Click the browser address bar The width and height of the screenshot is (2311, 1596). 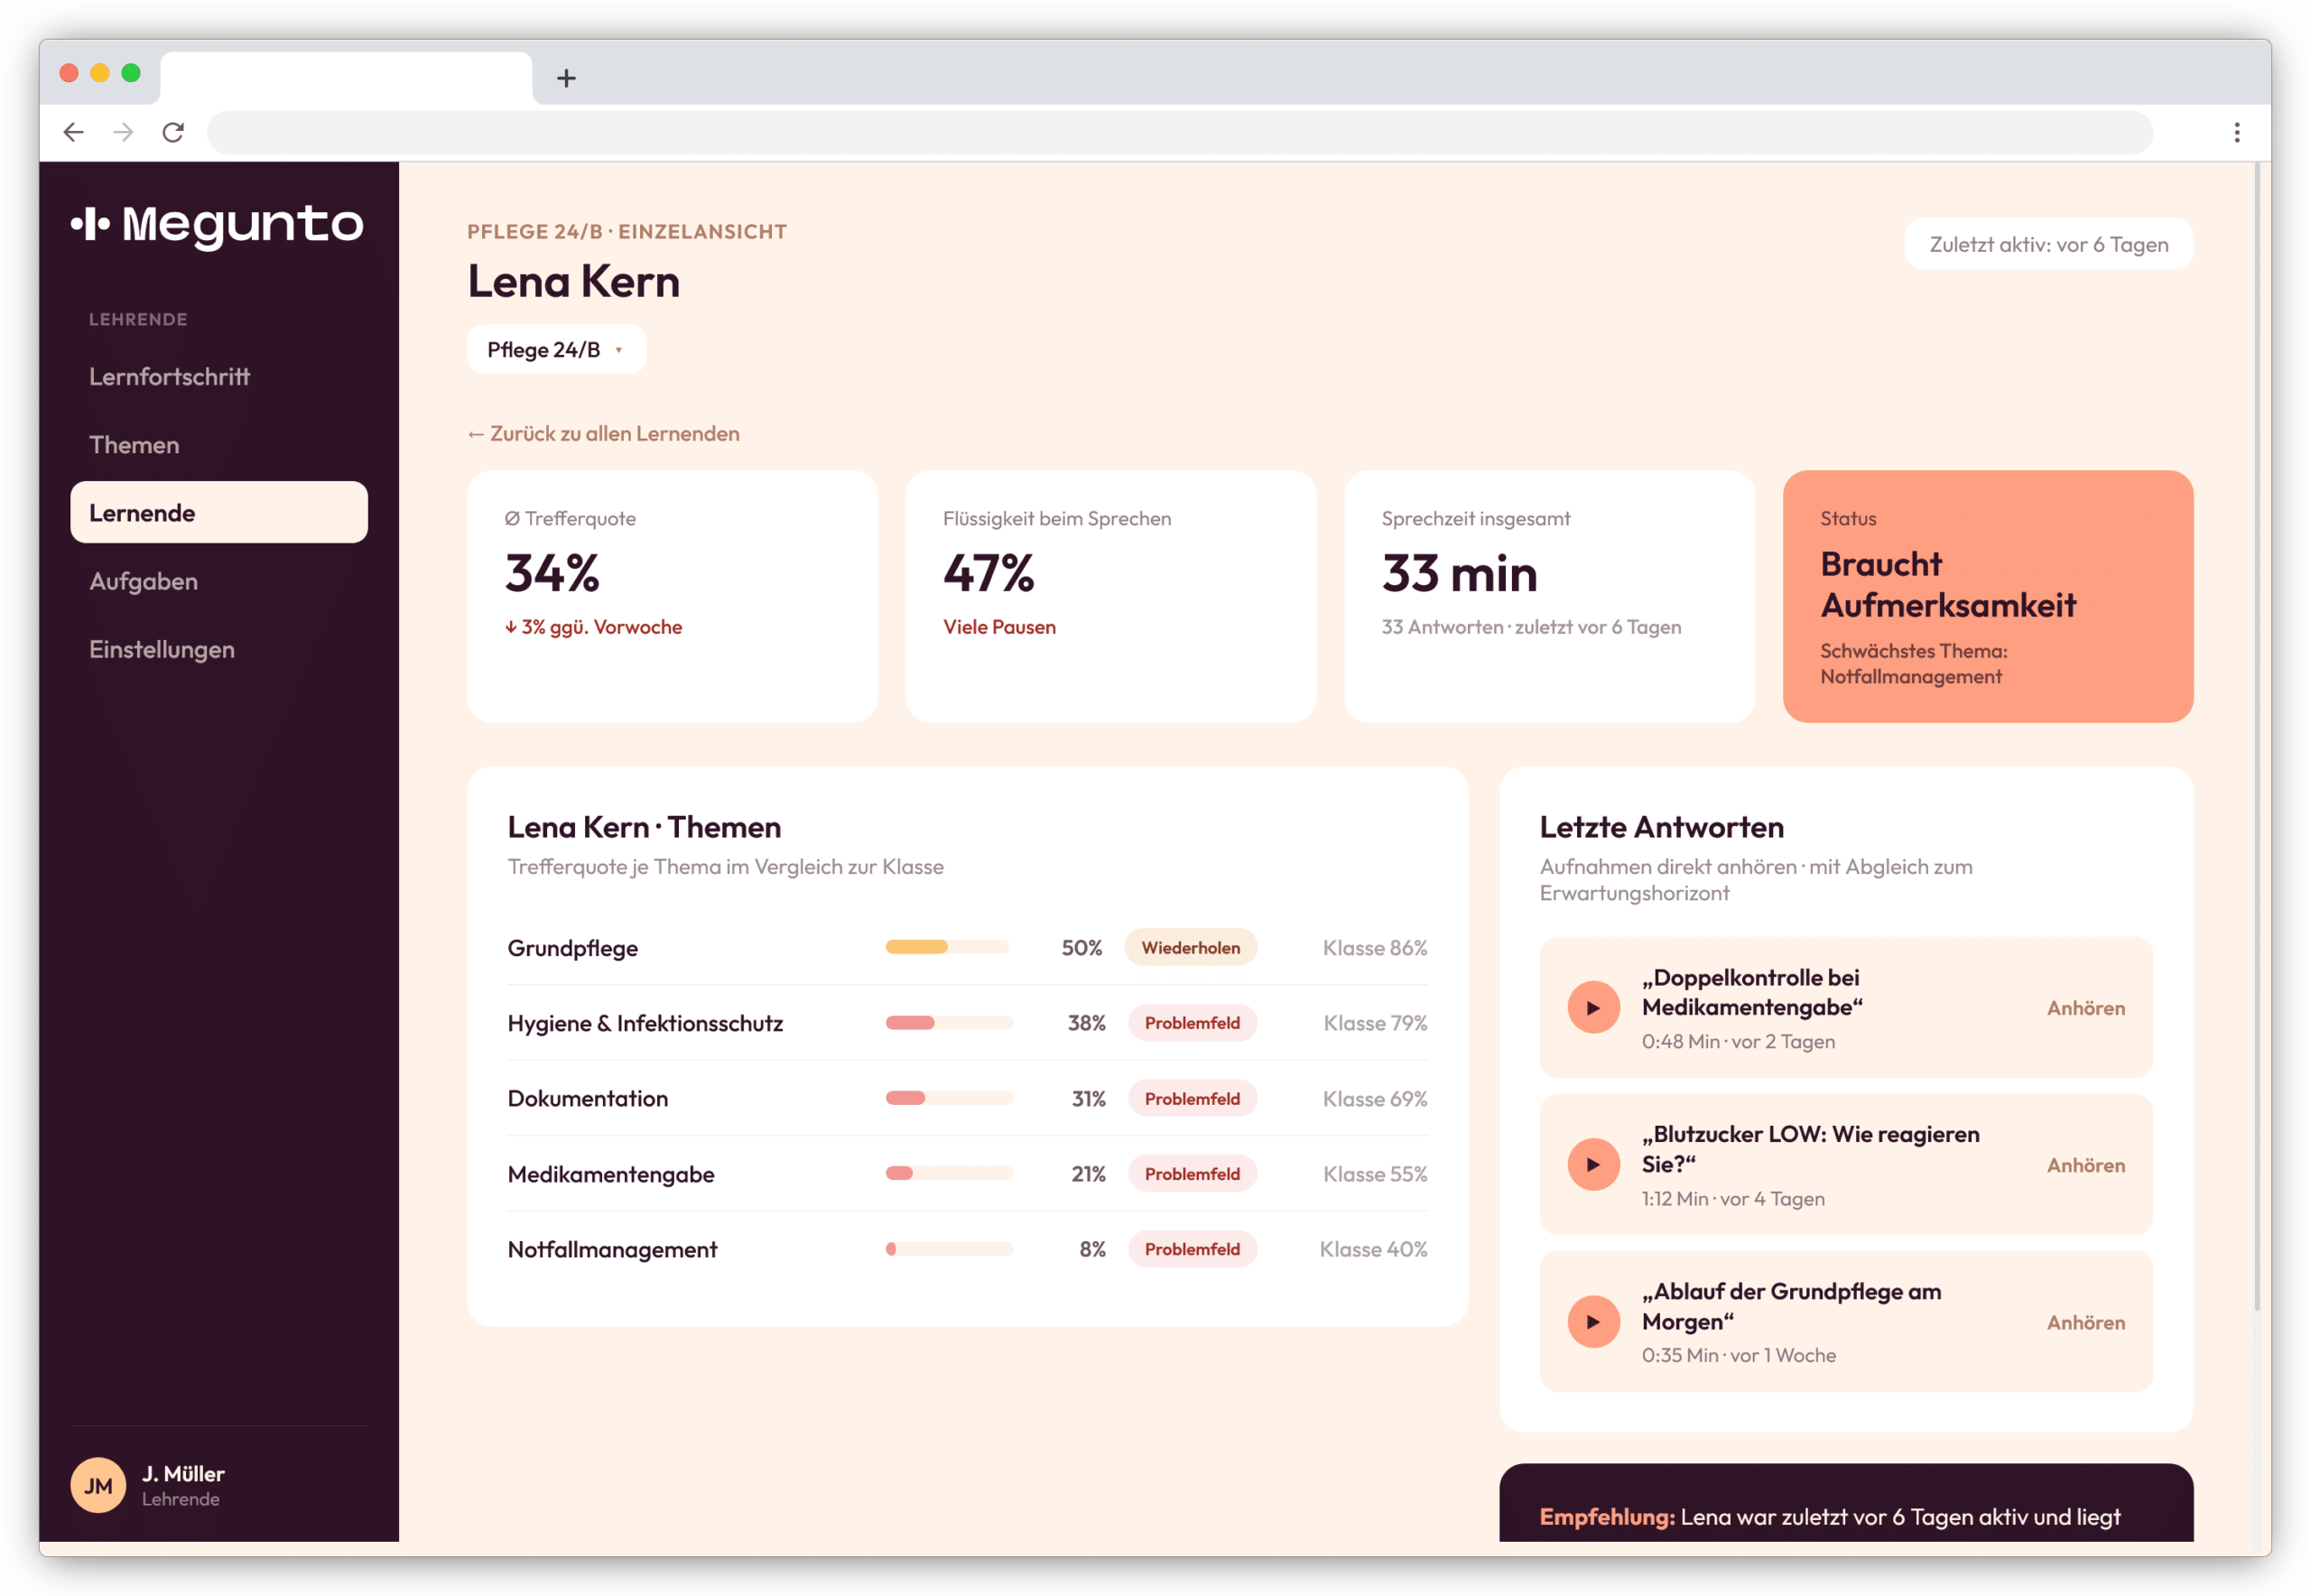1180,132
